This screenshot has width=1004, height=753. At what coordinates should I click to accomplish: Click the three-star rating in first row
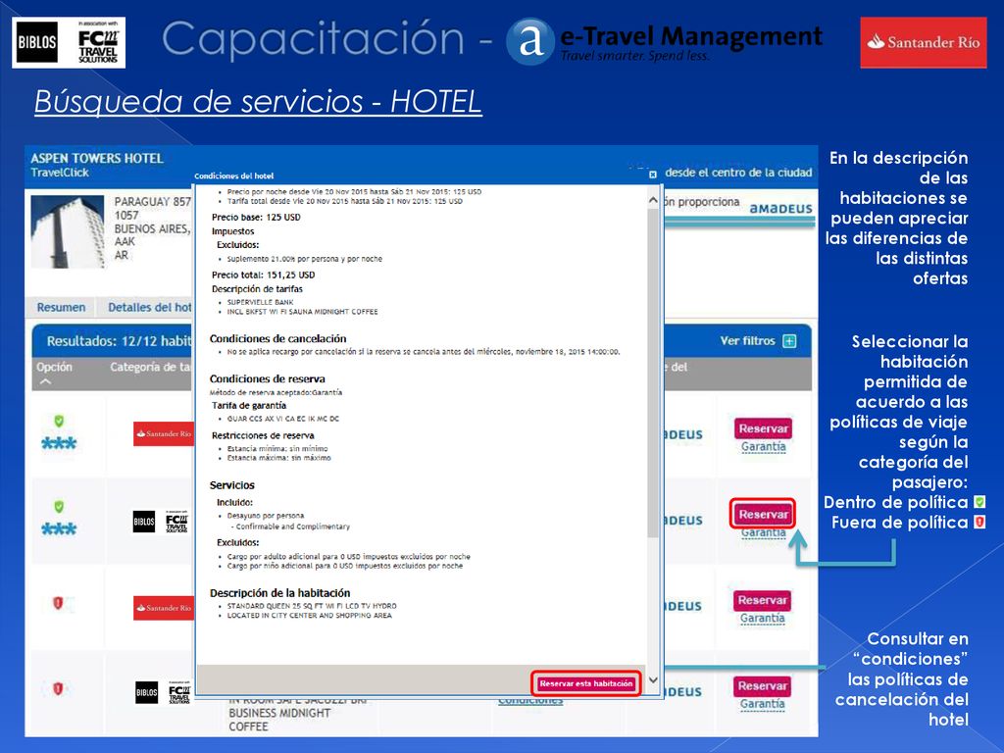pos(59,442)
